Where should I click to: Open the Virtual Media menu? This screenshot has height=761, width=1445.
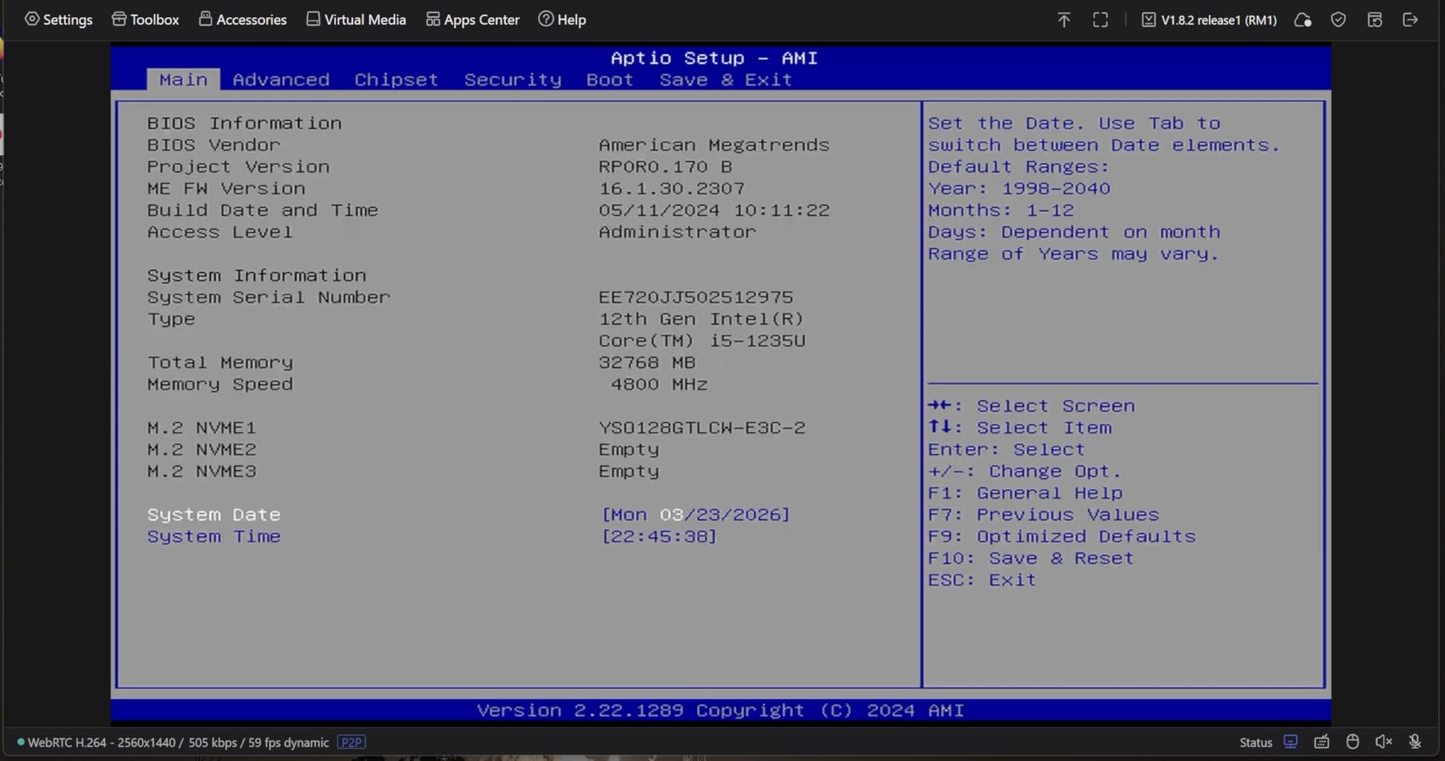(356, 19)
